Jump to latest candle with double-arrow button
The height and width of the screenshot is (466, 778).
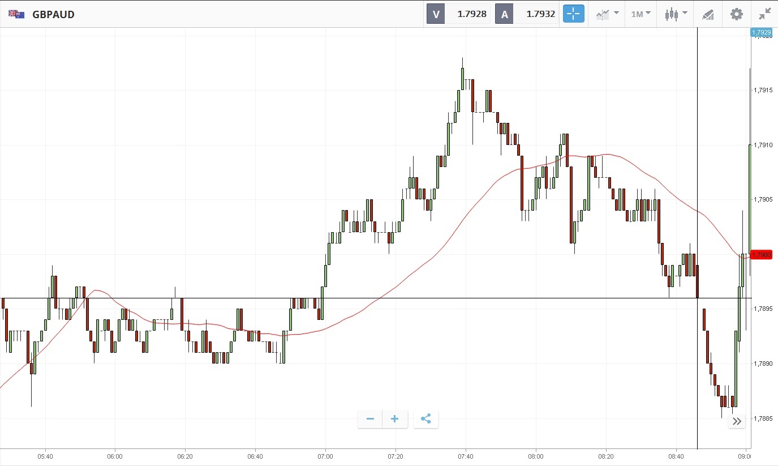point(737,421)
